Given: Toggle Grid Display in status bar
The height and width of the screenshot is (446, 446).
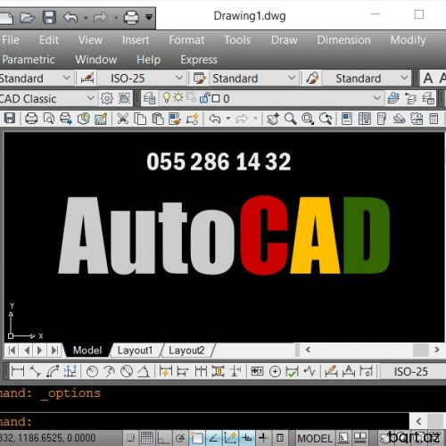Looking at the screenshot, I should pos(147,438).
